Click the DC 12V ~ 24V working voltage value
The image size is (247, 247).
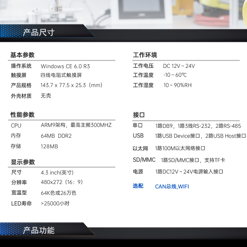(179, 66)
